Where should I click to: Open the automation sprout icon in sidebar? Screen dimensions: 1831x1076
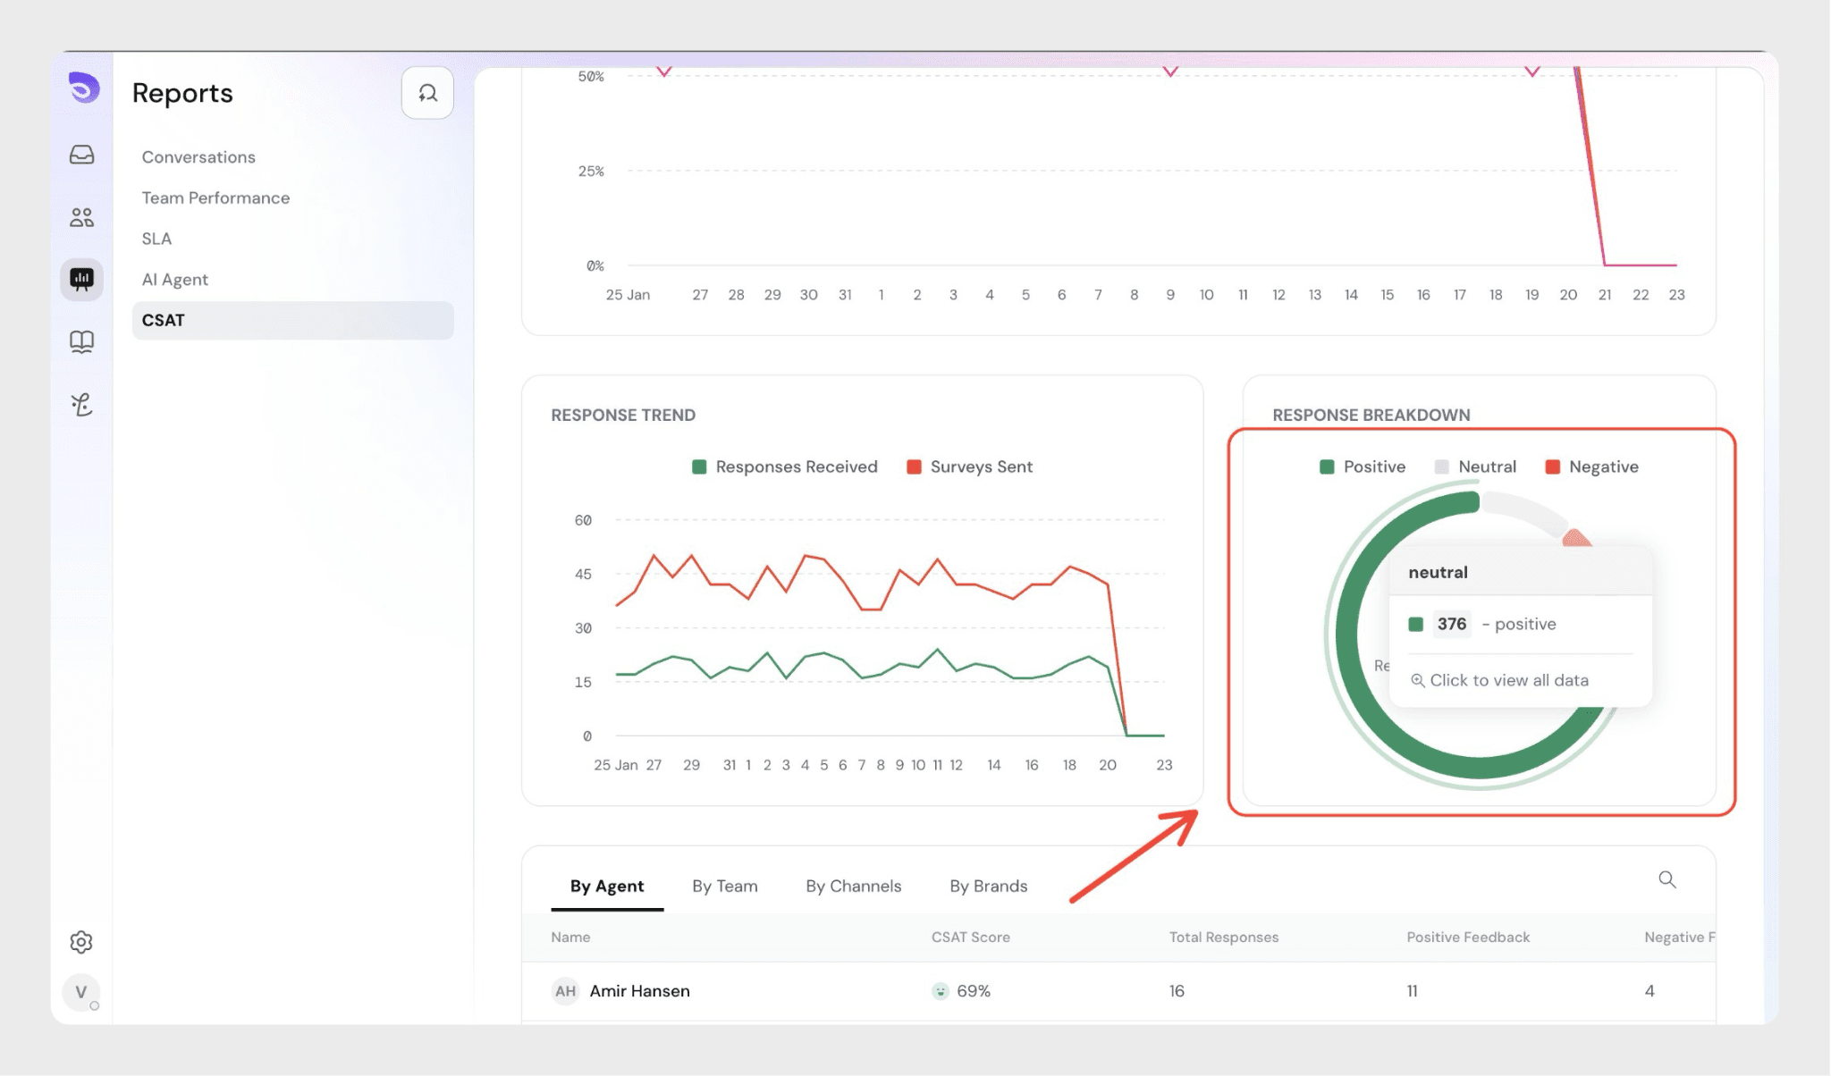click(x=81, y=404)
